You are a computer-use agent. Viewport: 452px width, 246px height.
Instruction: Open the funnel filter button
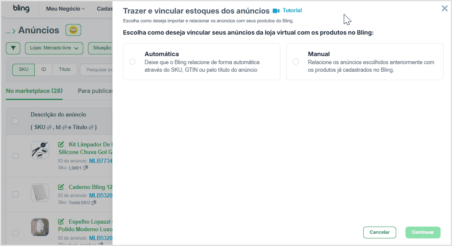(13, 48)
